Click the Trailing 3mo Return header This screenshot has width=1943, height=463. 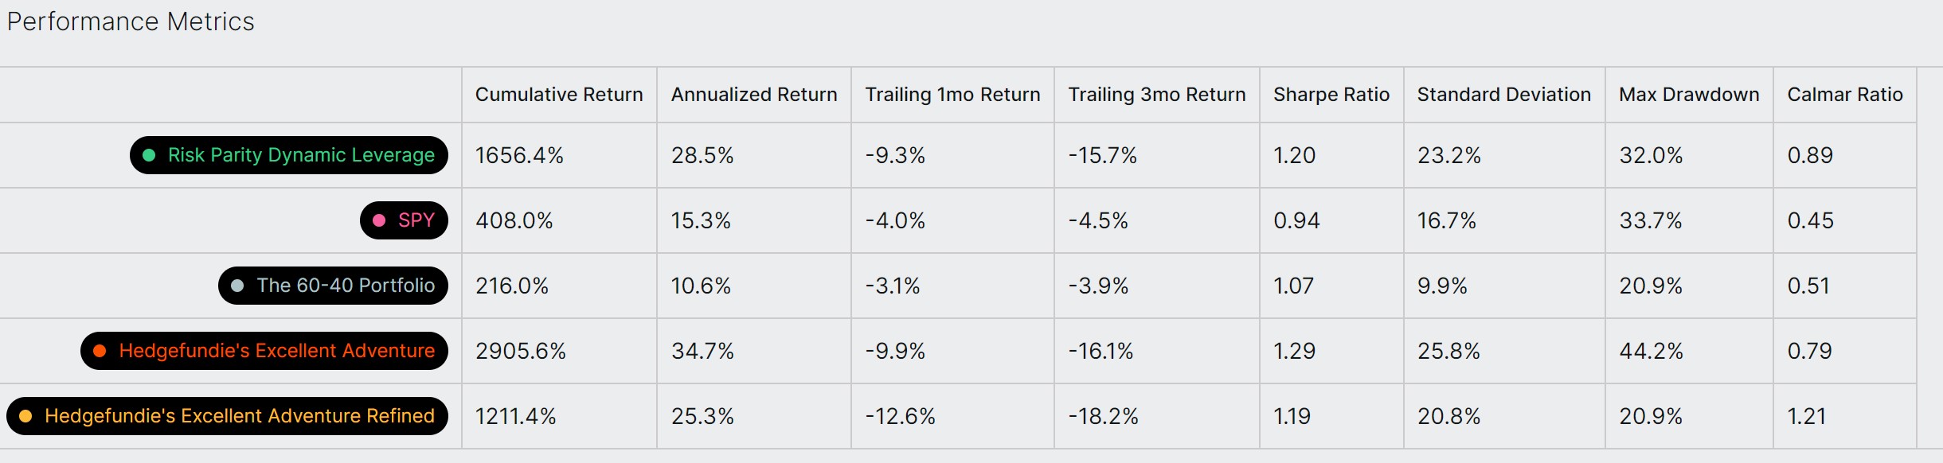click(x=1156, y=95)
